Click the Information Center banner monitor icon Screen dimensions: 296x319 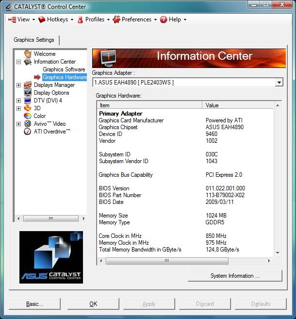point(108,58)
